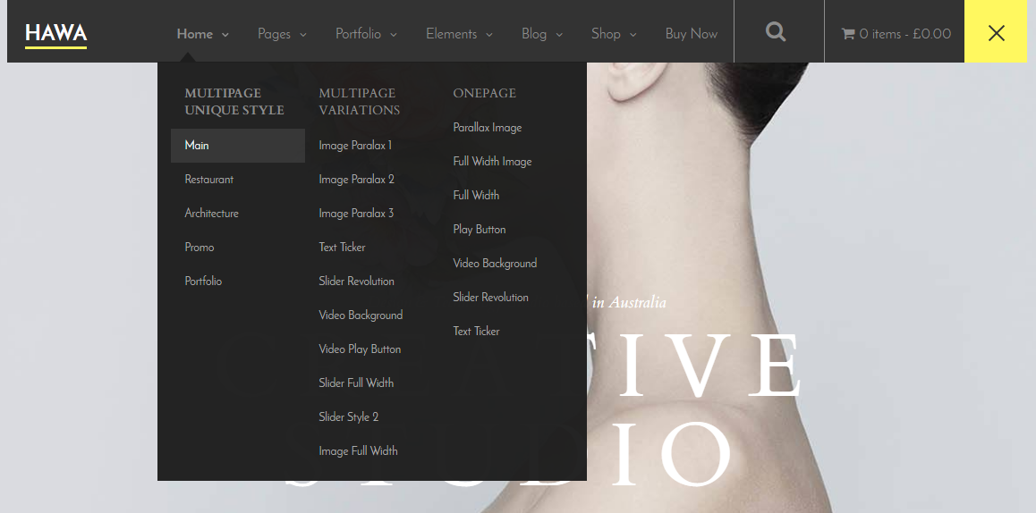Select Portfolio under Multipage Unique Style
The width and height of the screenshot is (1036, 513).
coord(203,282)
